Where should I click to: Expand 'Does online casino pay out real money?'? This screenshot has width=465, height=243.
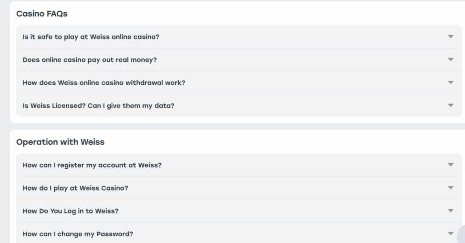pos(89,60)
